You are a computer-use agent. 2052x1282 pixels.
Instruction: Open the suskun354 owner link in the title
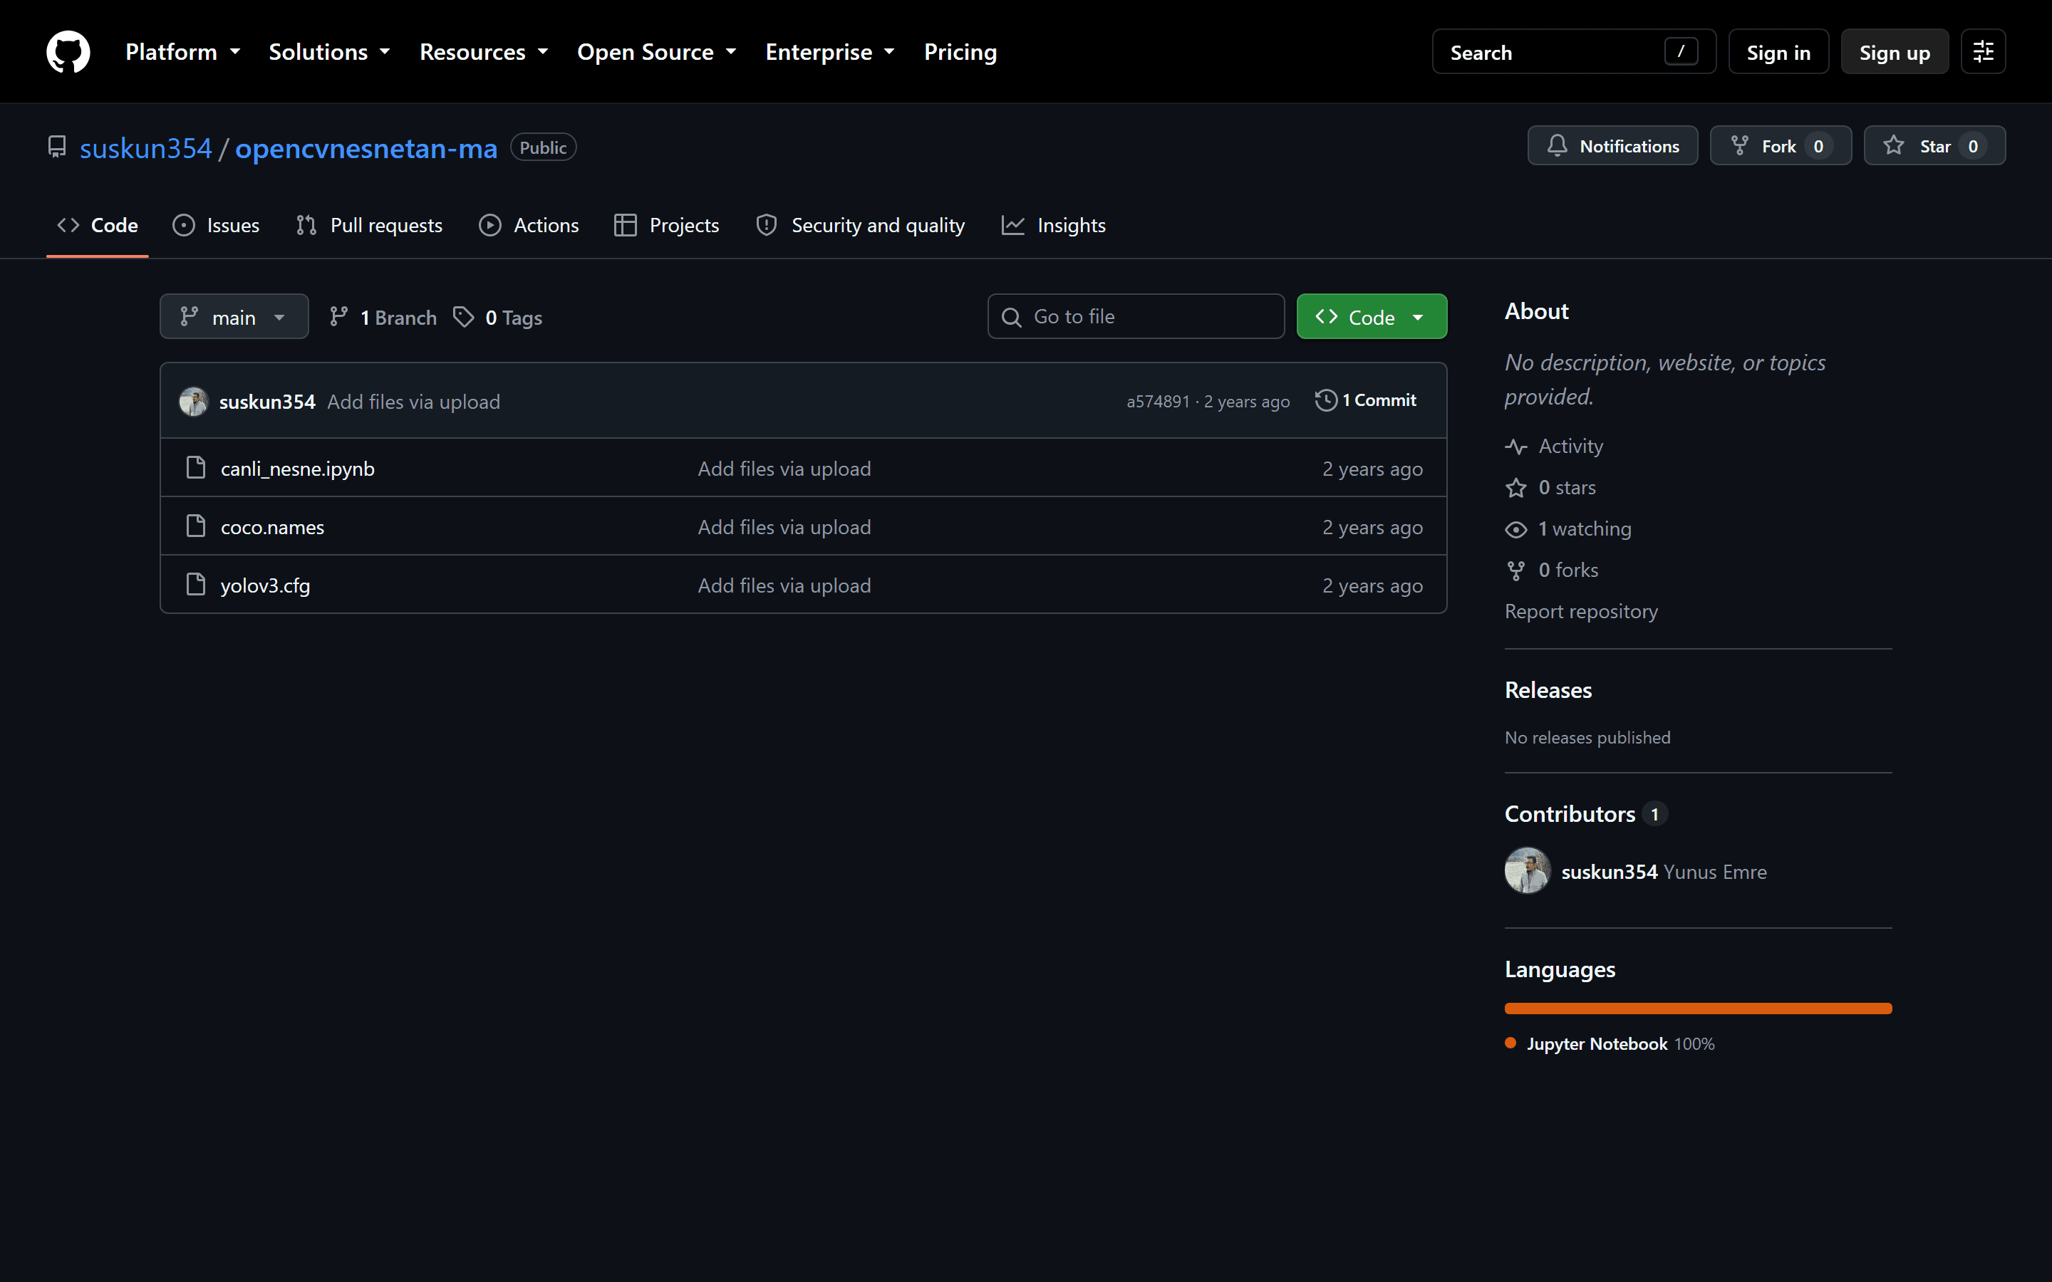coord(146,148)
